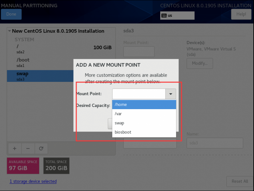254x191 pixels.
Task: Select the / sda2 partition row
Action: 61,49
